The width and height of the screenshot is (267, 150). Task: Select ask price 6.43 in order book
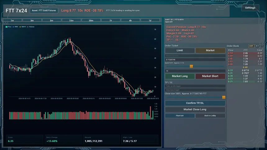click(230, 62)
